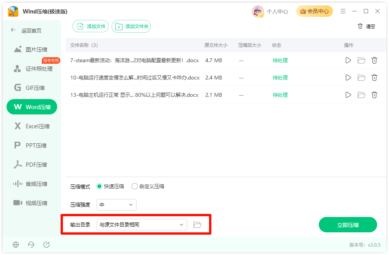Switch to PPT压缩 in sidebar
The image size is (389, 255).
coord(32,145)
